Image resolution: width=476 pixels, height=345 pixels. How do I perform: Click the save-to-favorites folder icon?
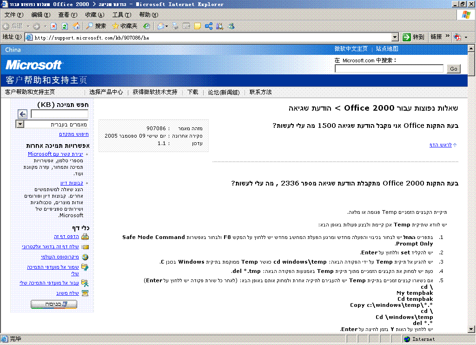pyautogui.click(x=85, y=267)
